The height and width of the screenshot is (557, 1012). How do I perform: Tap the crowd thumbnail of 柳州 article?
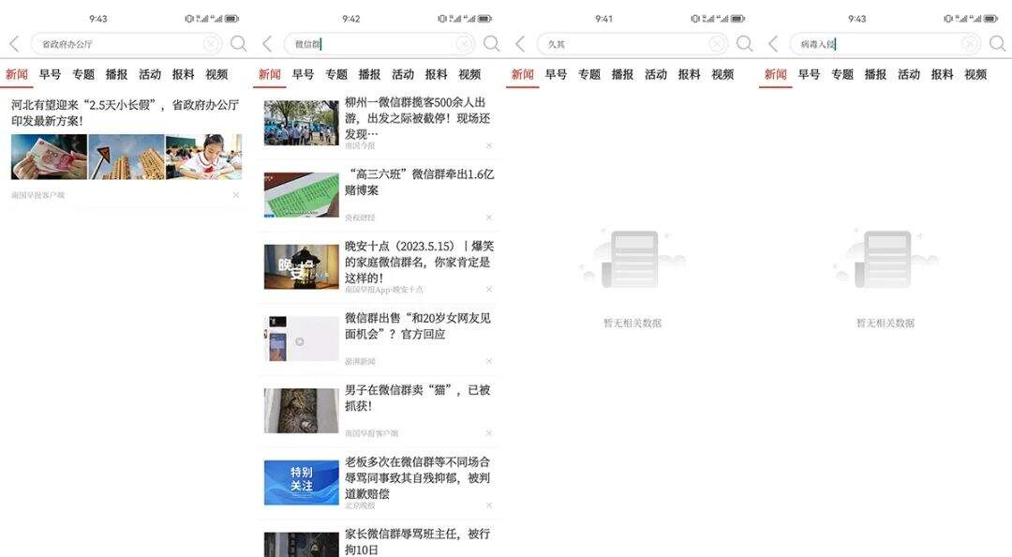pyautogui.click(x=302, y=122)
